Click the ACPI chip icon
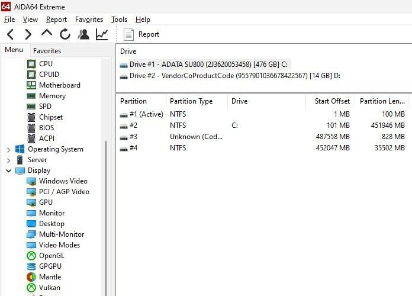This screenshot has height=296, width=412. click(31, 139)
